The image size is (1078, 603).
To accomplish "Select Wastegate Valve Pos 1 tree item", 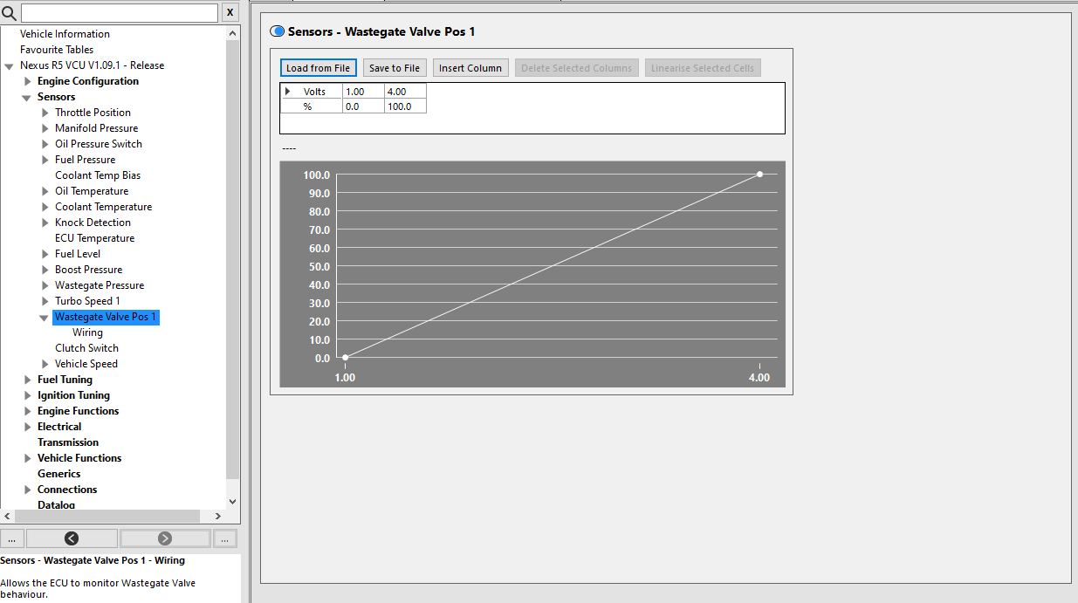I will tap(106, 317).
